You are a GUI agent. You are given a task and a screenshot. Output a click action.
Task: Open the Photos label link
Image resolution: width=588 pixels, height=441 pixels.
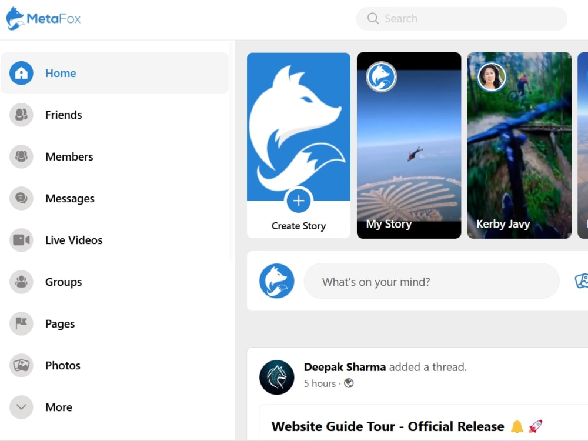pos(63,365)
